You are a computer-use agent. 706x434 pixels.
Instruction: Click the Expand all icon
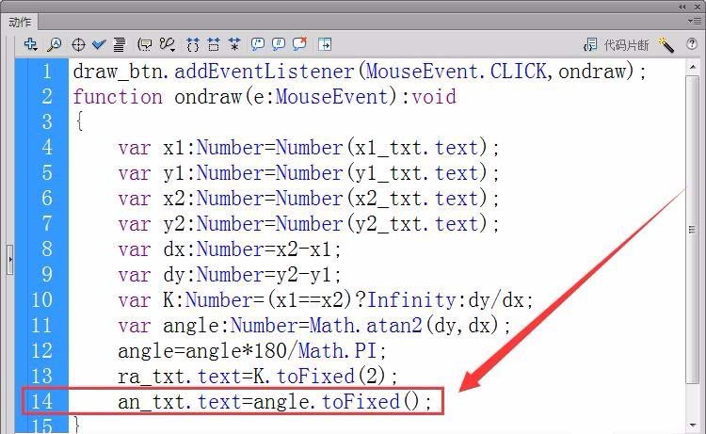tap(234, 44)
